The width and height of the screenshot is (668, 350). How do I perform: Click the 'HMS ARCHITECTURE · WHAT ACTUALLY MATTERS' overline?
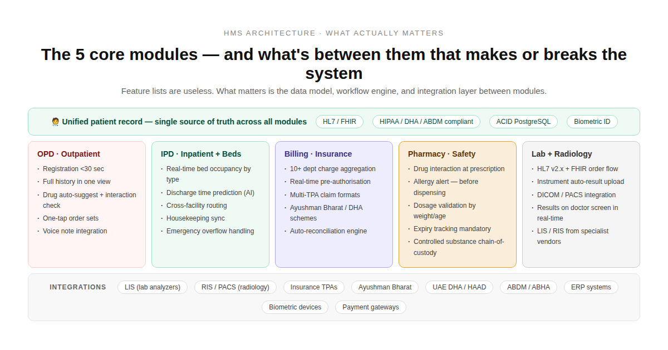[x=334, y=33]
